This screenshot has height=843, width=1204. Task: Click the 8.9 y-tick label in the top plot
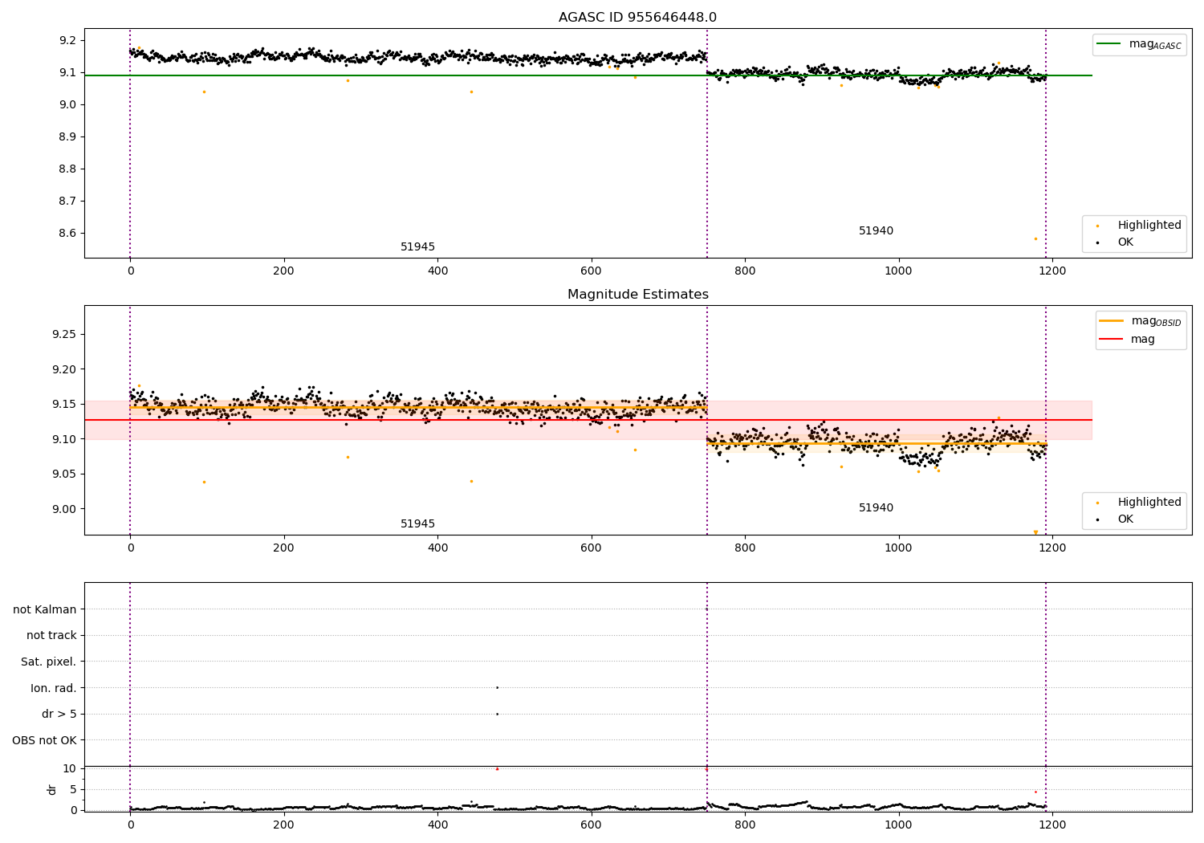pyautogui.click(x=67, y=136)
